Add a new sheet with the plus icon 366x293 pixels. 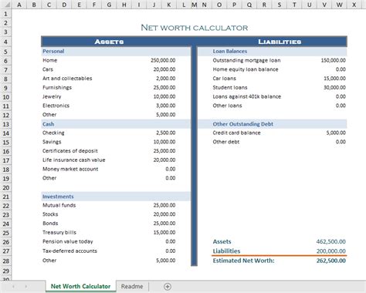pyautogui.click(x=168, y=286)
